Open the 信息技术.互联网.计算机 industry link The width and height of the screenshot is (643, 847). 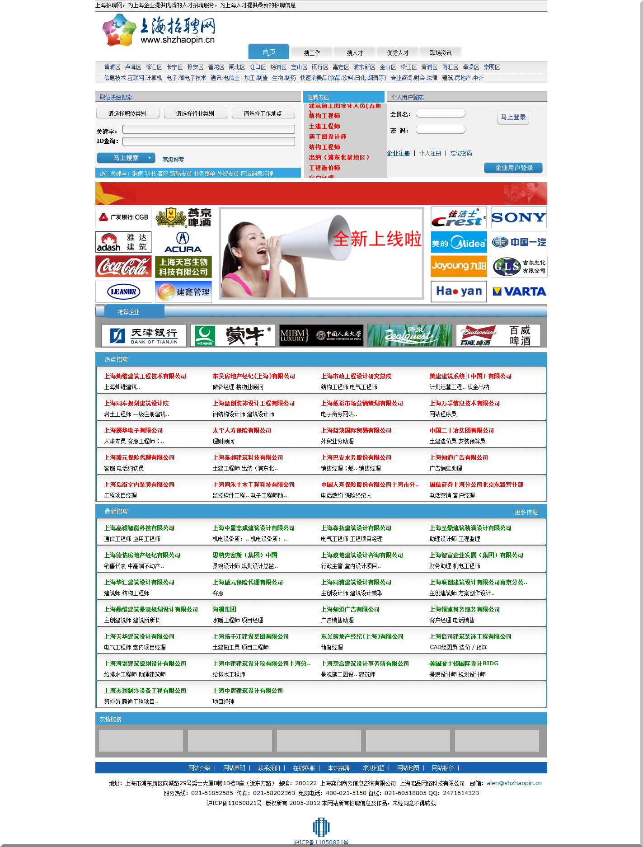[133, 78]
